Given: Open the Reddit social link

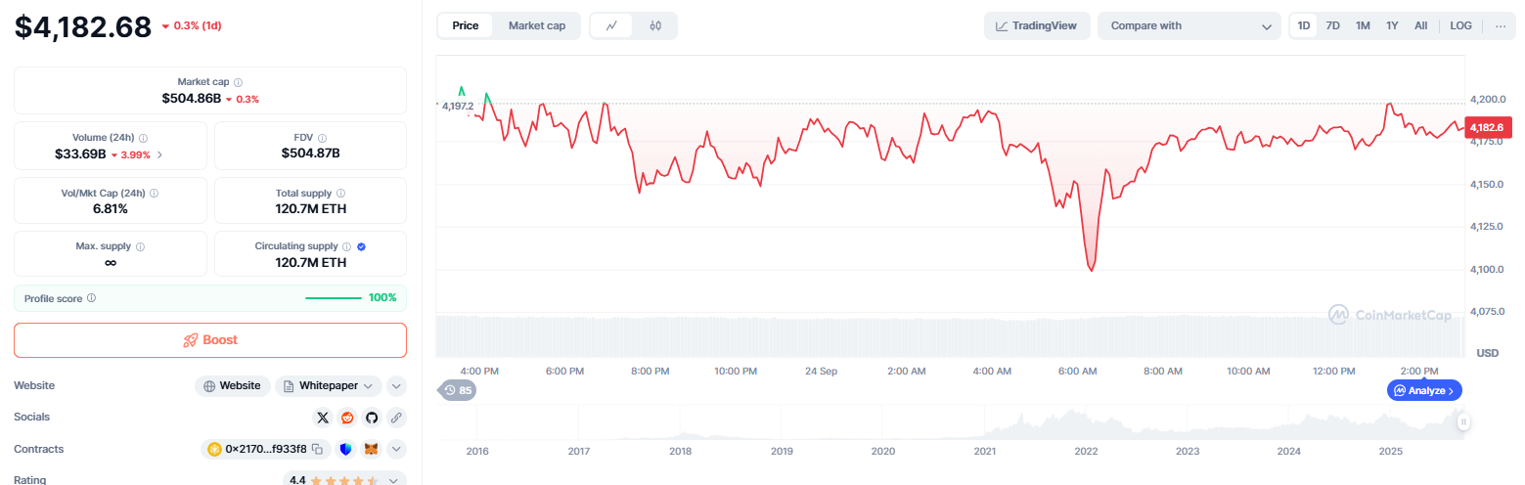Looking at the screenshot, I should click(x=347, y=418).
